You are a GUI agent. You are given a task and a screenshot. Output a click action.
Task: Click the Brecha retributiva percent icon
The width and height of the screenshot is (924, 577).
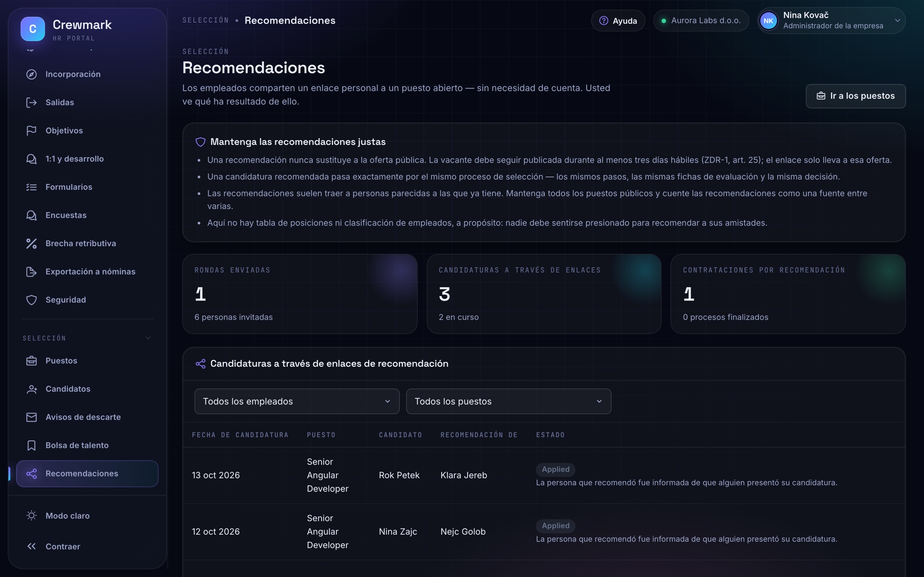31,243
